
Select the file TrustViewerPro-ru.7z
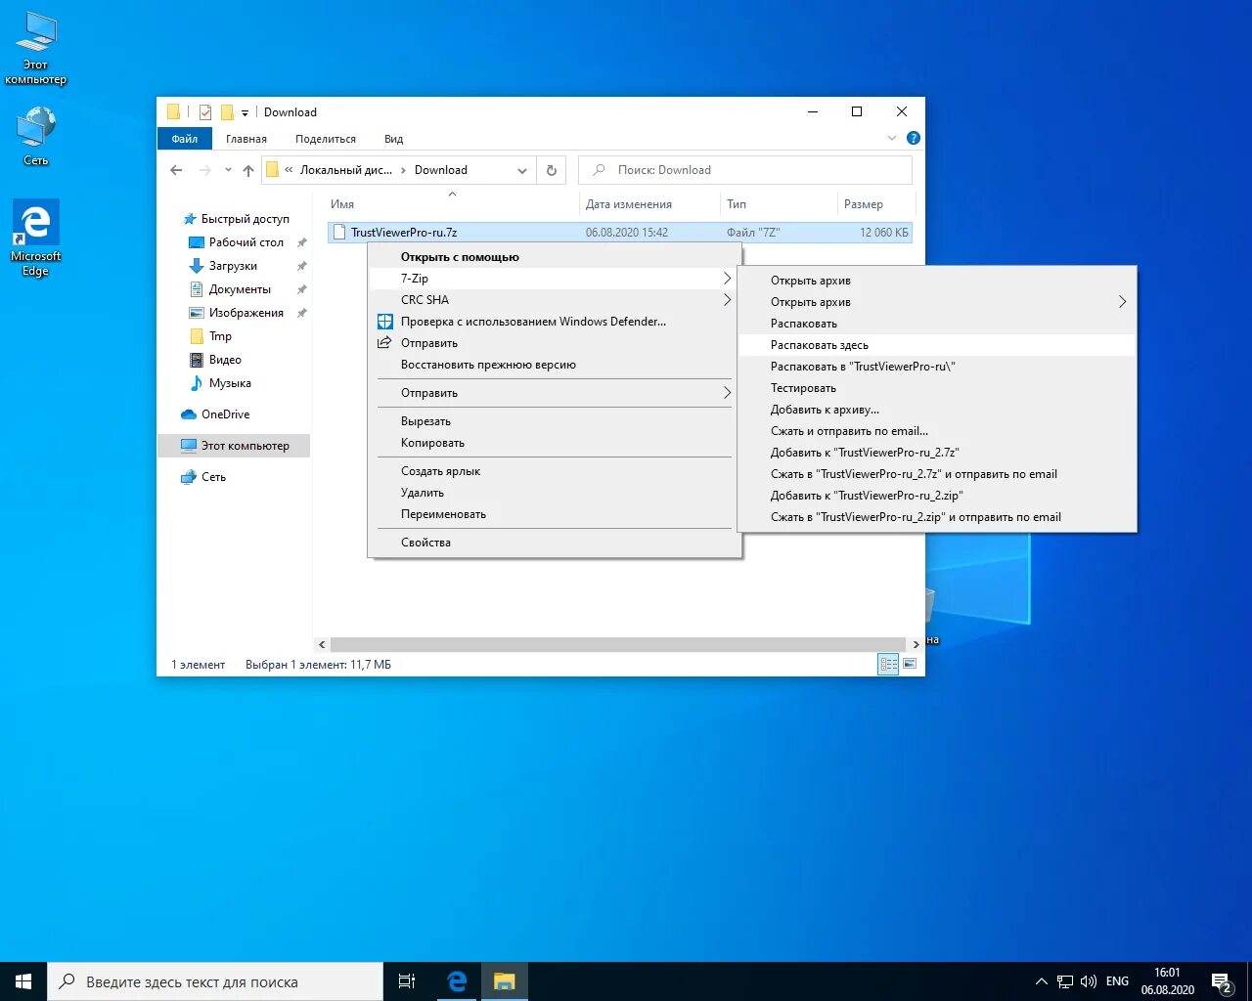(x=620, y=233)
